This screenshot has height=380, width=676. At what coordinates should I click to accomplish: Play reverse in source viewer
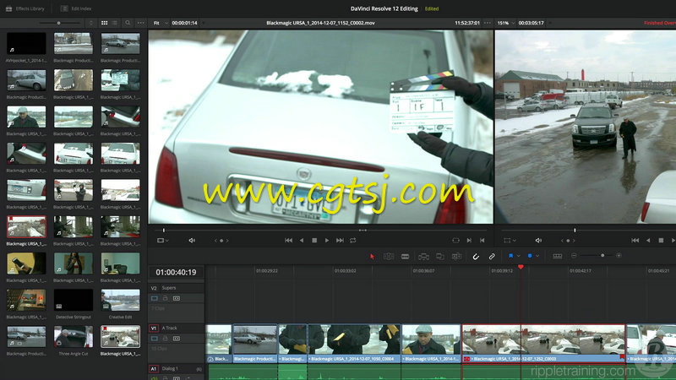tap(302, 241)
